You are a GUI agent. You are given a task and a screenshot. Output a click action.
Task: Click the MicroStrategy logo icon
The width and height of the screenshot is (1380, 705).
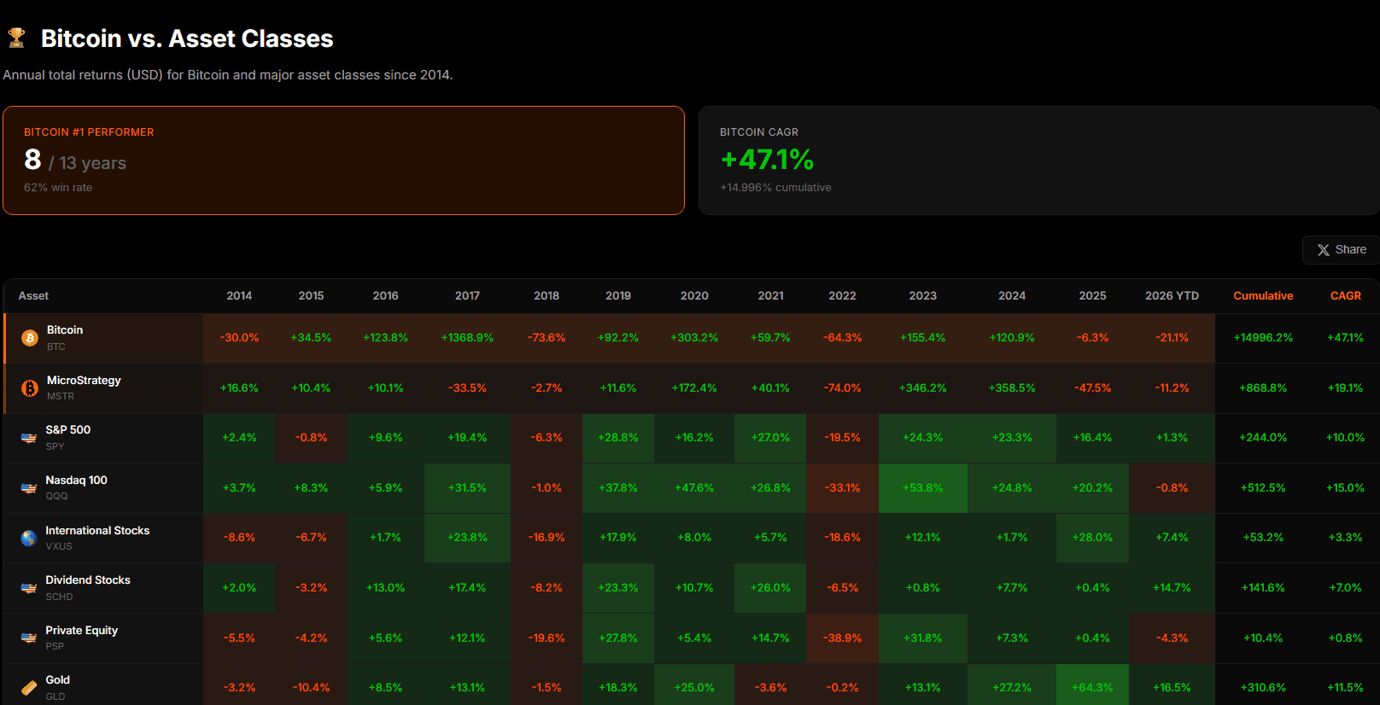coord(30,388)
